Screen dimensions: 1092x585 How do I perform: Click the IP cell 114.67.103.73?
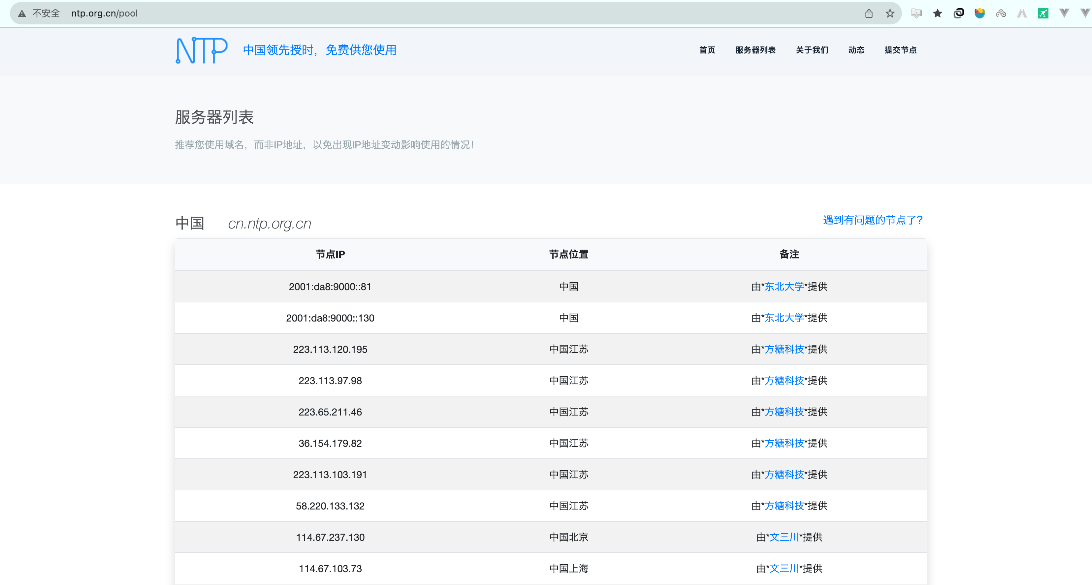[330, 569]
